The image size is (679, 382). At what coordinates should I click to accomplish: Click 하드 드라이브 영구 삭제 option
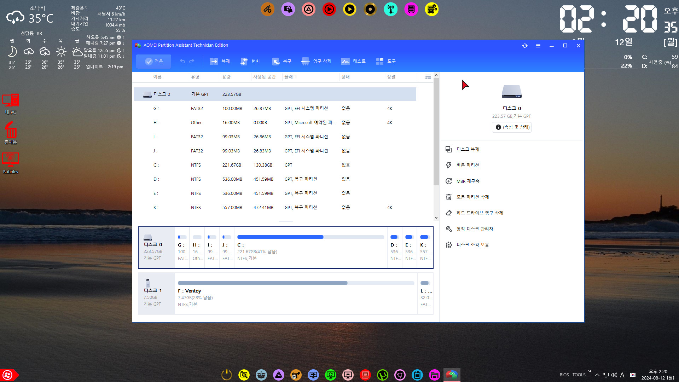coord(474,213)
